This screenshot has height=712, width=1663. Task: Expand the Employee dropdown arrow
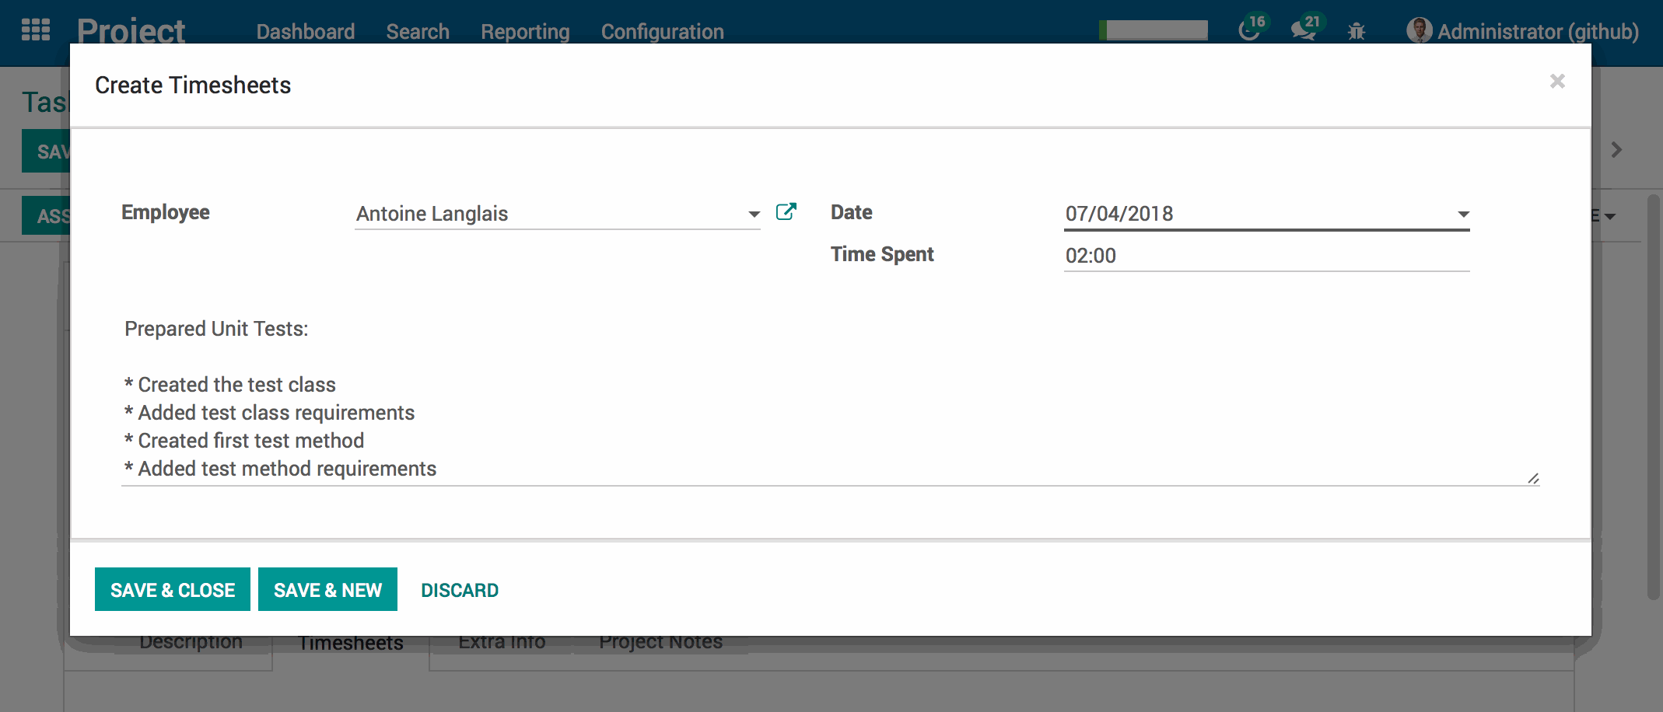754,215
